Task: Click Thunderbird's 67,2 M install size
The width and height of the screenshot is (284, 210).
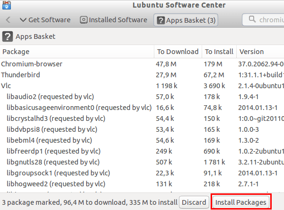Action: (214, 75)
